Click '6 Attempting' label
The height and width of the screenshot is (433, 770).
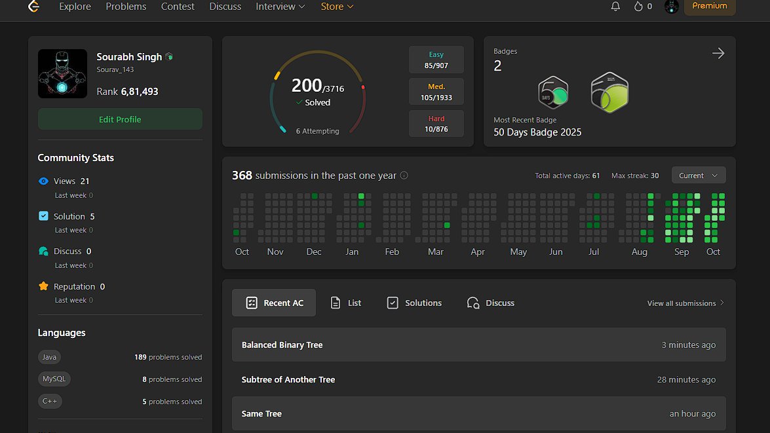[x=317, y=131]
